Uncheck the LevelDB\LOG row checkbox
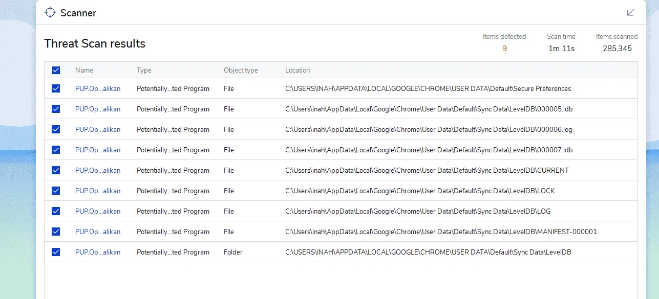The image size is (659, 299). click(x=56, y=211)
